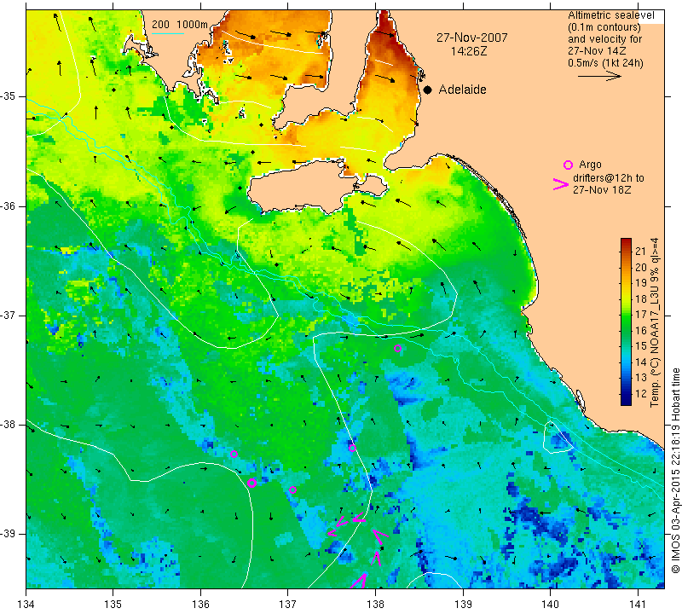Click the temperature color bar
The width and height of the screenshot is (682, 614).
(x=626, y=321)
